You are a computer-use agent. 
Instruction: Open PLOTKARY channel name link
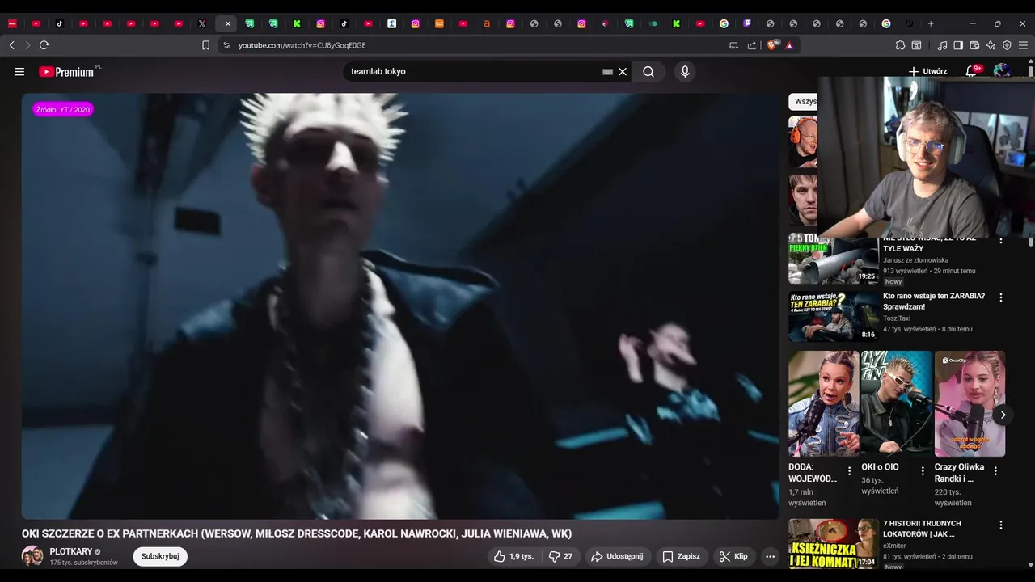pyautogui.click(x=71, y=551)
